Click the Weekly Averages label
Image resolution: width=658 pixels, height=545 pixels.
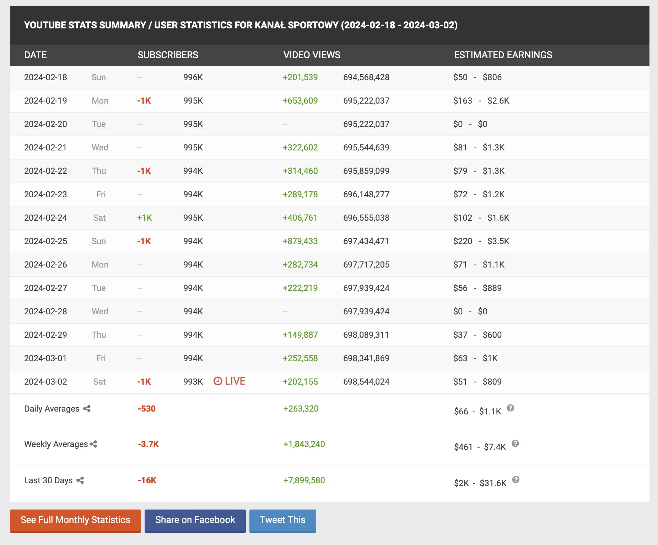coord(56,444)
